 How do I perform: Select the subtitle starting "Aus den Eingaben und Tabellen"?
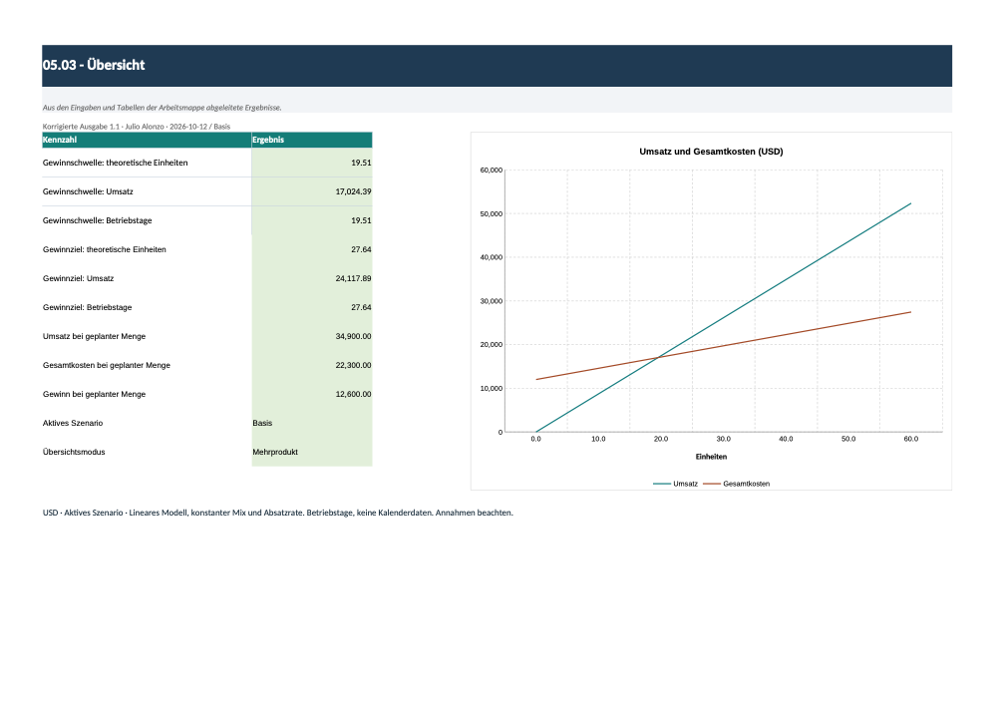[x=163, y=108]
